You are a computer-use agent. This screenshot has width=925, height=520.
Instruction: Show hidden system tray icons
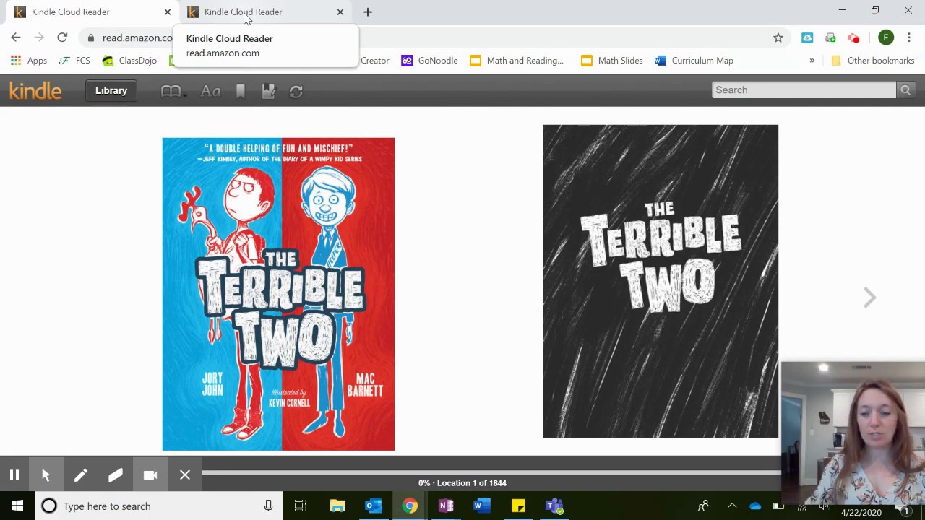732,506
